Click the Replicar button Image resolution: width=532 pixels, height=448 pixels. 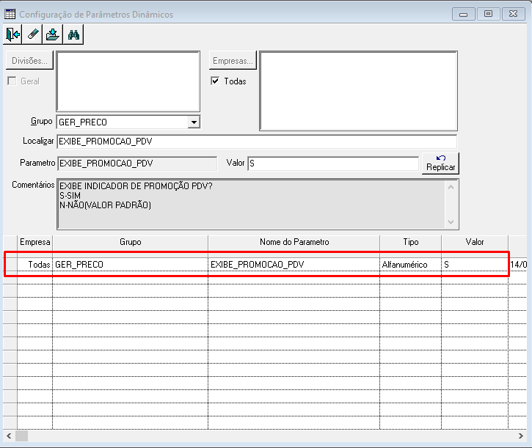pos(440,164)
